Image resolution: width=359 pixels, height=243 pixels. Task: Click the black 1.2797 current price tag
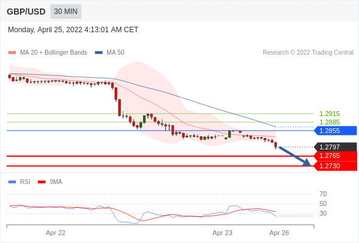click(x=335, y=147)
